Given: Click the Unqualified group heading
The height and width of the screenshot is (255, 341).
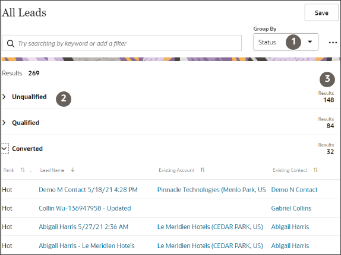Looking at the screenshot, I should coord(29,97).
